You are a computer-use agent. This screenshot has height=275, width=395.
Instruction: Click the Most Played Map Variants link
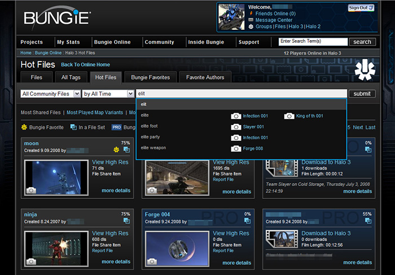pos(95,113)
